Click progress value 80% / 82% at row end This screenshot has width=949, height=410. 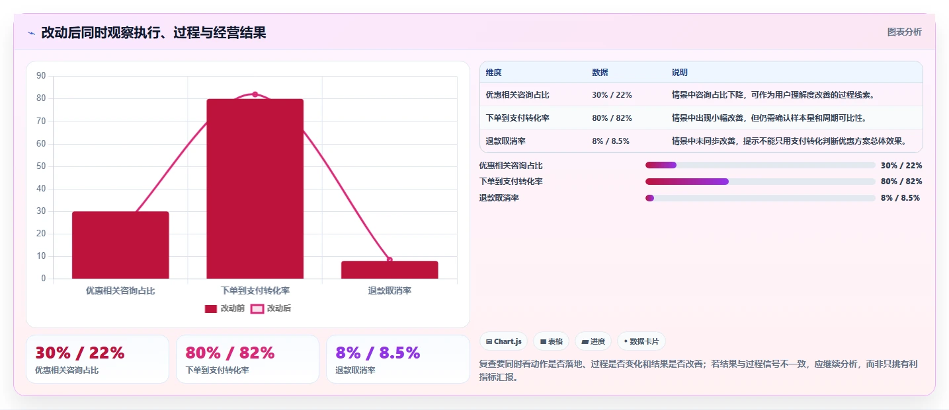point(901,182)
